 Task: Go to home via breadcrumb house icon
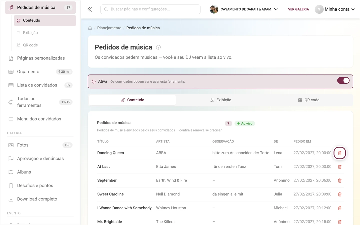90,28
